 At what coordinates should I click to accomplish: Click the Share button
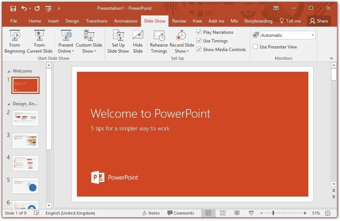(319, 21)
